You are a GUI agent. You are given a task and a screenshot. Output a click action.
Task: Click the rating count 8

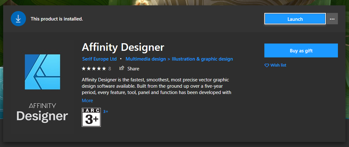click(x=109, y=69)
